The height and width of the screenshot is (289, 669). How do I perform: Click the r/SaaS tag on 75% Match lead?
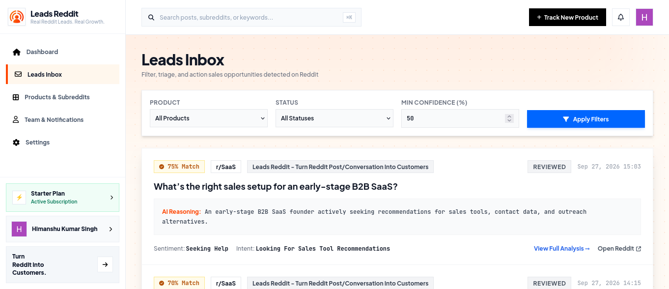click(x=226, y=167)
